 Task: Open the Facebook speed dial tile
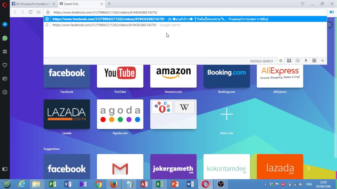[67, 76]
